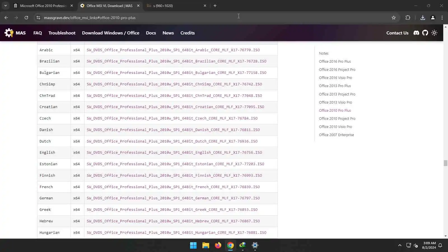The height and width of the screenshot is (252, 448).
Task: Open the tab search dropdown arrow
Action: point(5,6)
